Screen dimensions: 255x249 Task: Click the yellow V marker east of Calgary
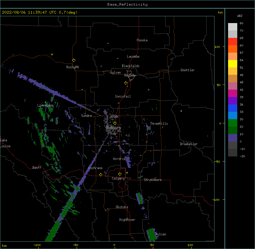point(127,173)
